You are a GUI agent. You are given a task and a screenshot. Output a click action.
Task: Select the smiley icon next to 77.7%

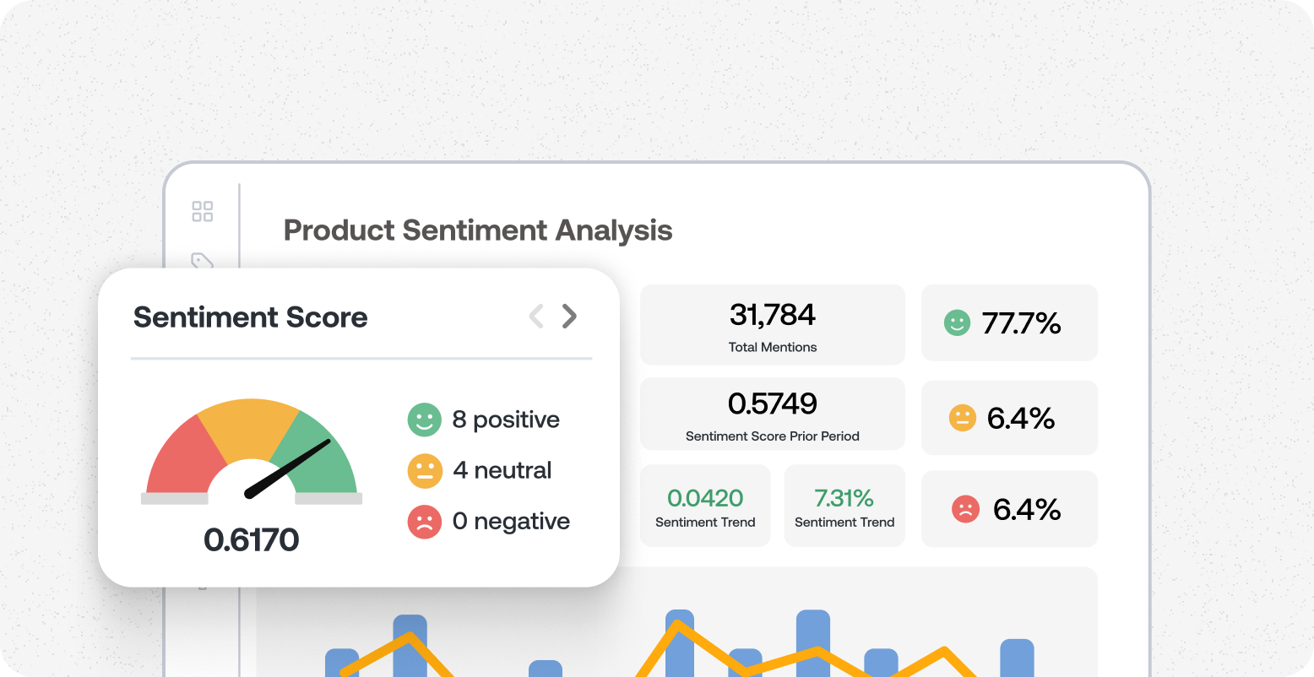(958, 322)
